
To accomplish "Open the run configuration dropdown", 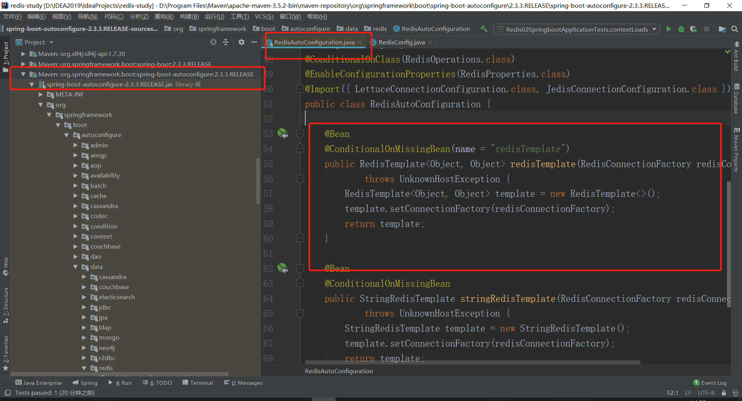I will pos(654,29).
